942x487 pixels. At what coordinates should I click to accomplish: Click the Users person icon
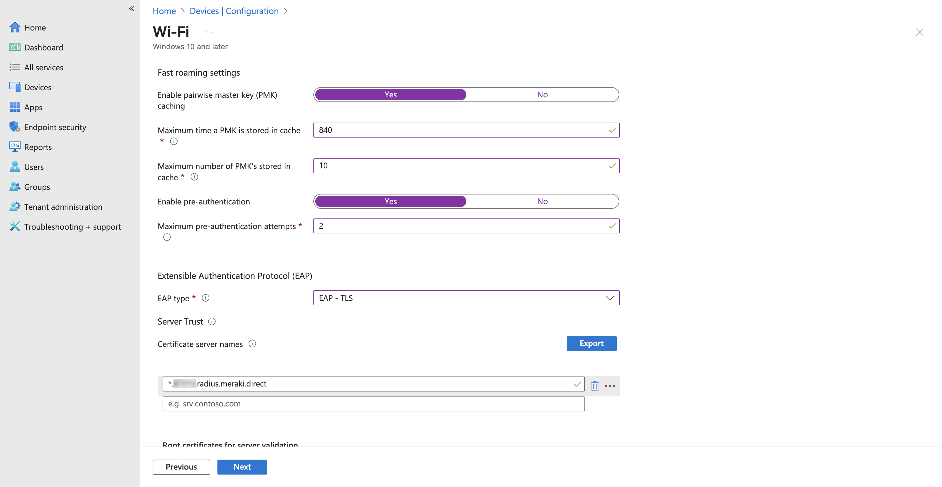15,166
